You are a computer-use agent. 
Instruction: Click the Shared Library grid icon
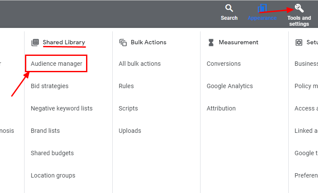click(x=35, y=43)
